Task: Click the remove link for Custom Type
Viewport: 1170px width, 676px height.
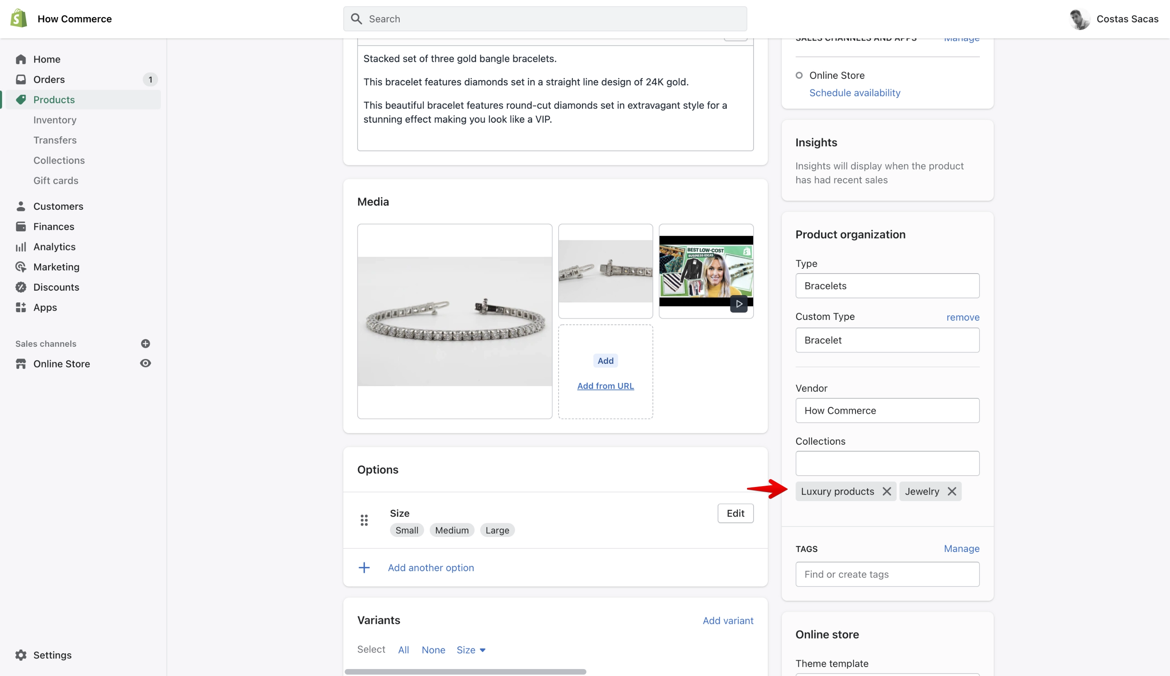Action: 963,317
